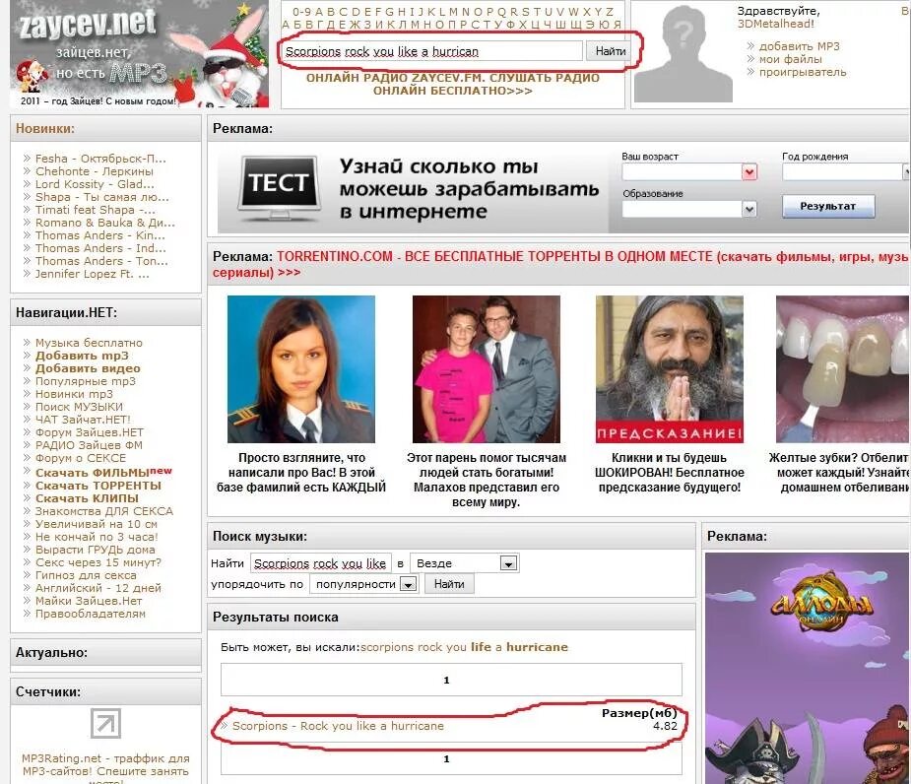Click the ОНЛАЙН РАДИО ZAYCEV.FM link
This screenshot has height=784, width=911.
tap(453, 85)
